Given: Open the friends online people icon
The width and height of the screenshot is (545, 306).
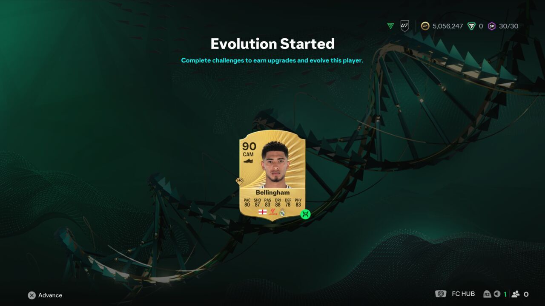Looking at the screenshot, I should [516, 294].
